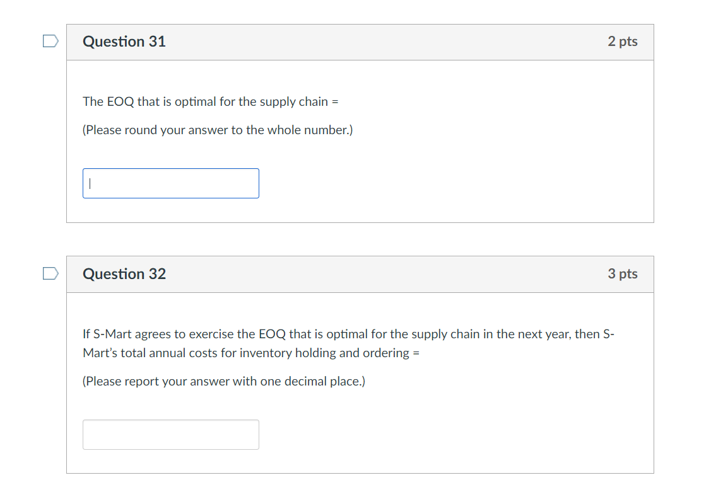Click the rounding instruction text in Question 32
The width and height of the screenshot is (711, 497).
tap(223, 381)
